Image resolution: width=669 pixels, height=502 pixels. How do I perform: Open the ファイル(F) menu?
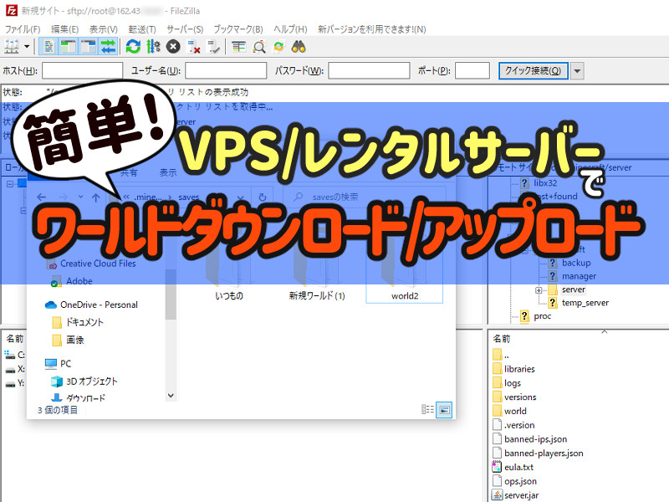click(x=23, y=29)
